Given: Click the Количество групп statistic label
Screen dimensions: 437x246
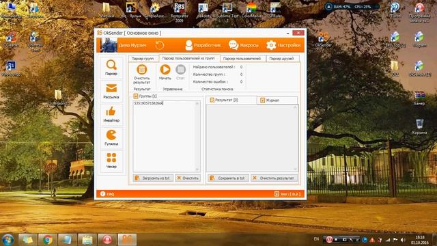Looking at the screenshot, I should [209, 74].
